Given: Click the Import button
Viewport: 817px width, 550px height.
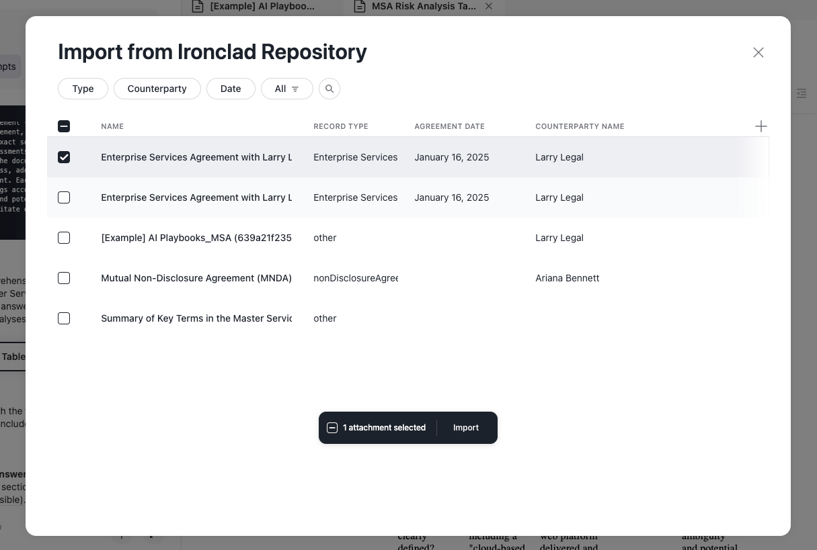Looking at the screenshot, I should [466, 428].
